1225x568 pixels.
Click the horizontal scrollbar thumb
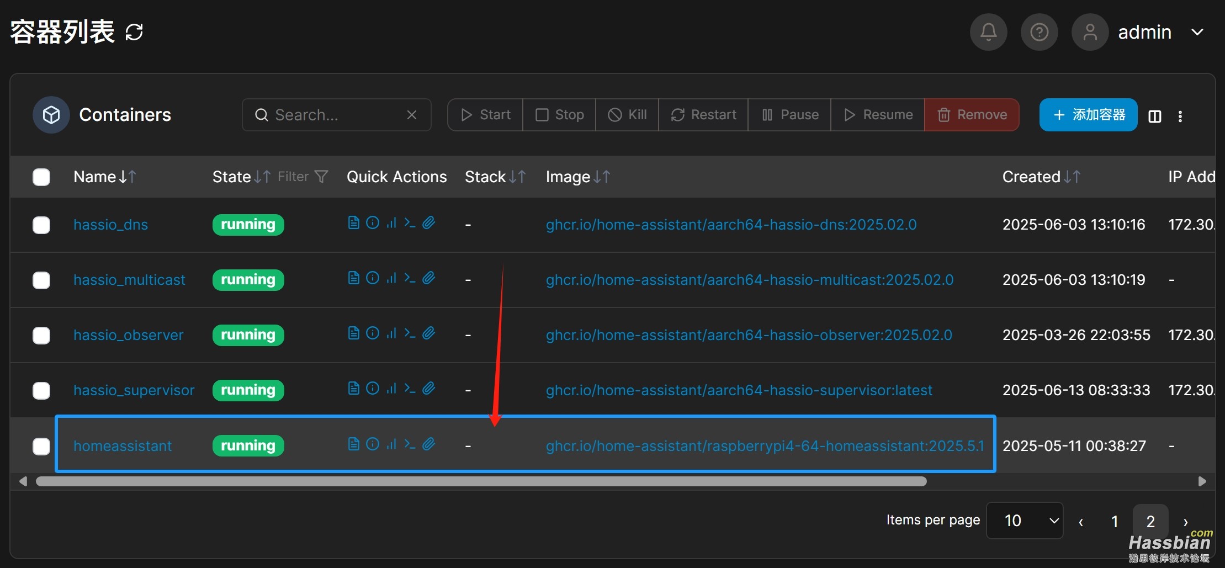(481, 481)
